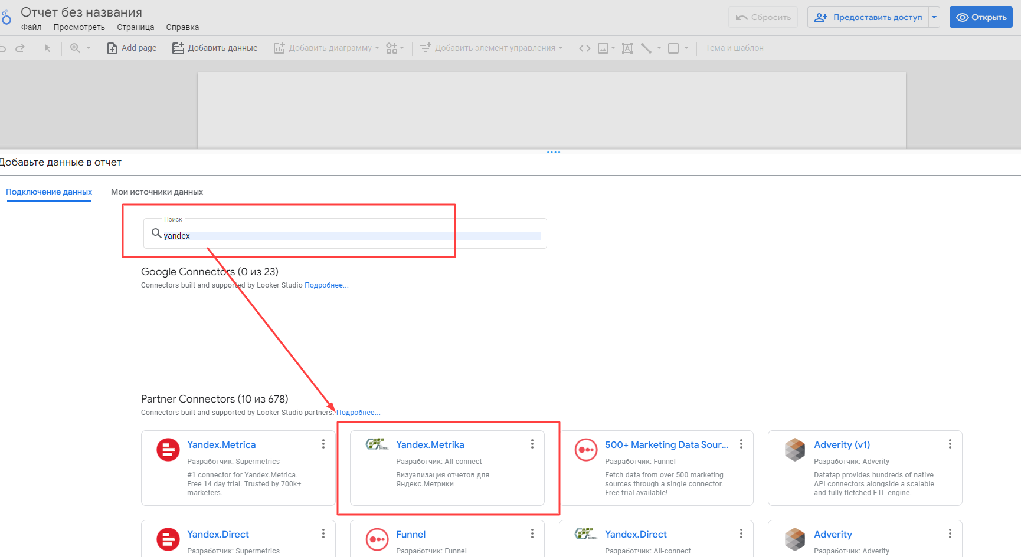The width and height of the screenshot is (1021, 557).
Task: Open Добавить диаграмму dropdown
Action: 326,48
